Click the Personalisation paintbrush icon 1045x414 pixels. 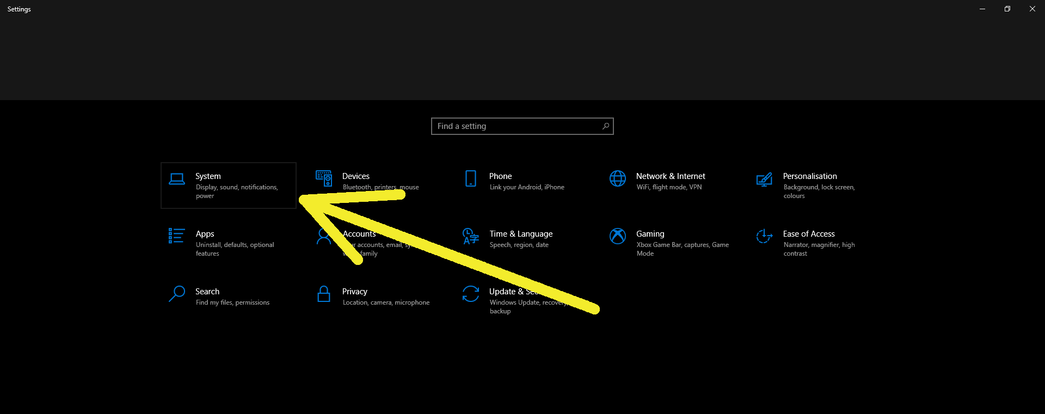(x=764, y=179)
